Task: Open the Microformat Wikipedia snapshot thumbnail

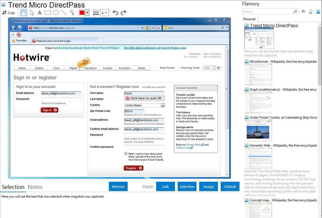Action: (x=258, y=74)
